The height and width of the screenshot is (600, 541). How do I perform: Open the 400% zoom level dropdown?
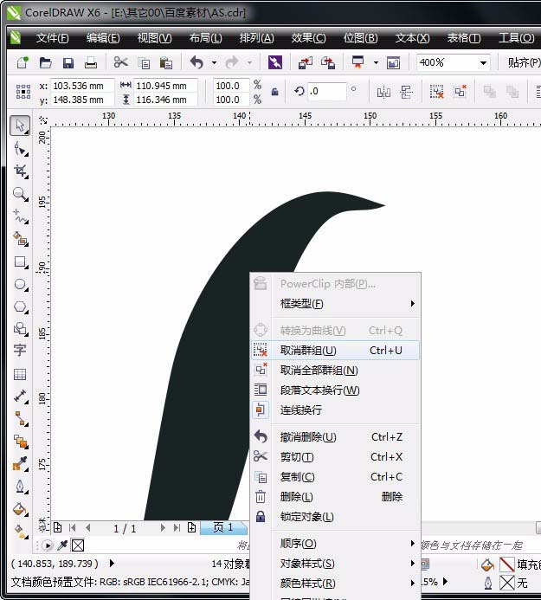(481, 63)
